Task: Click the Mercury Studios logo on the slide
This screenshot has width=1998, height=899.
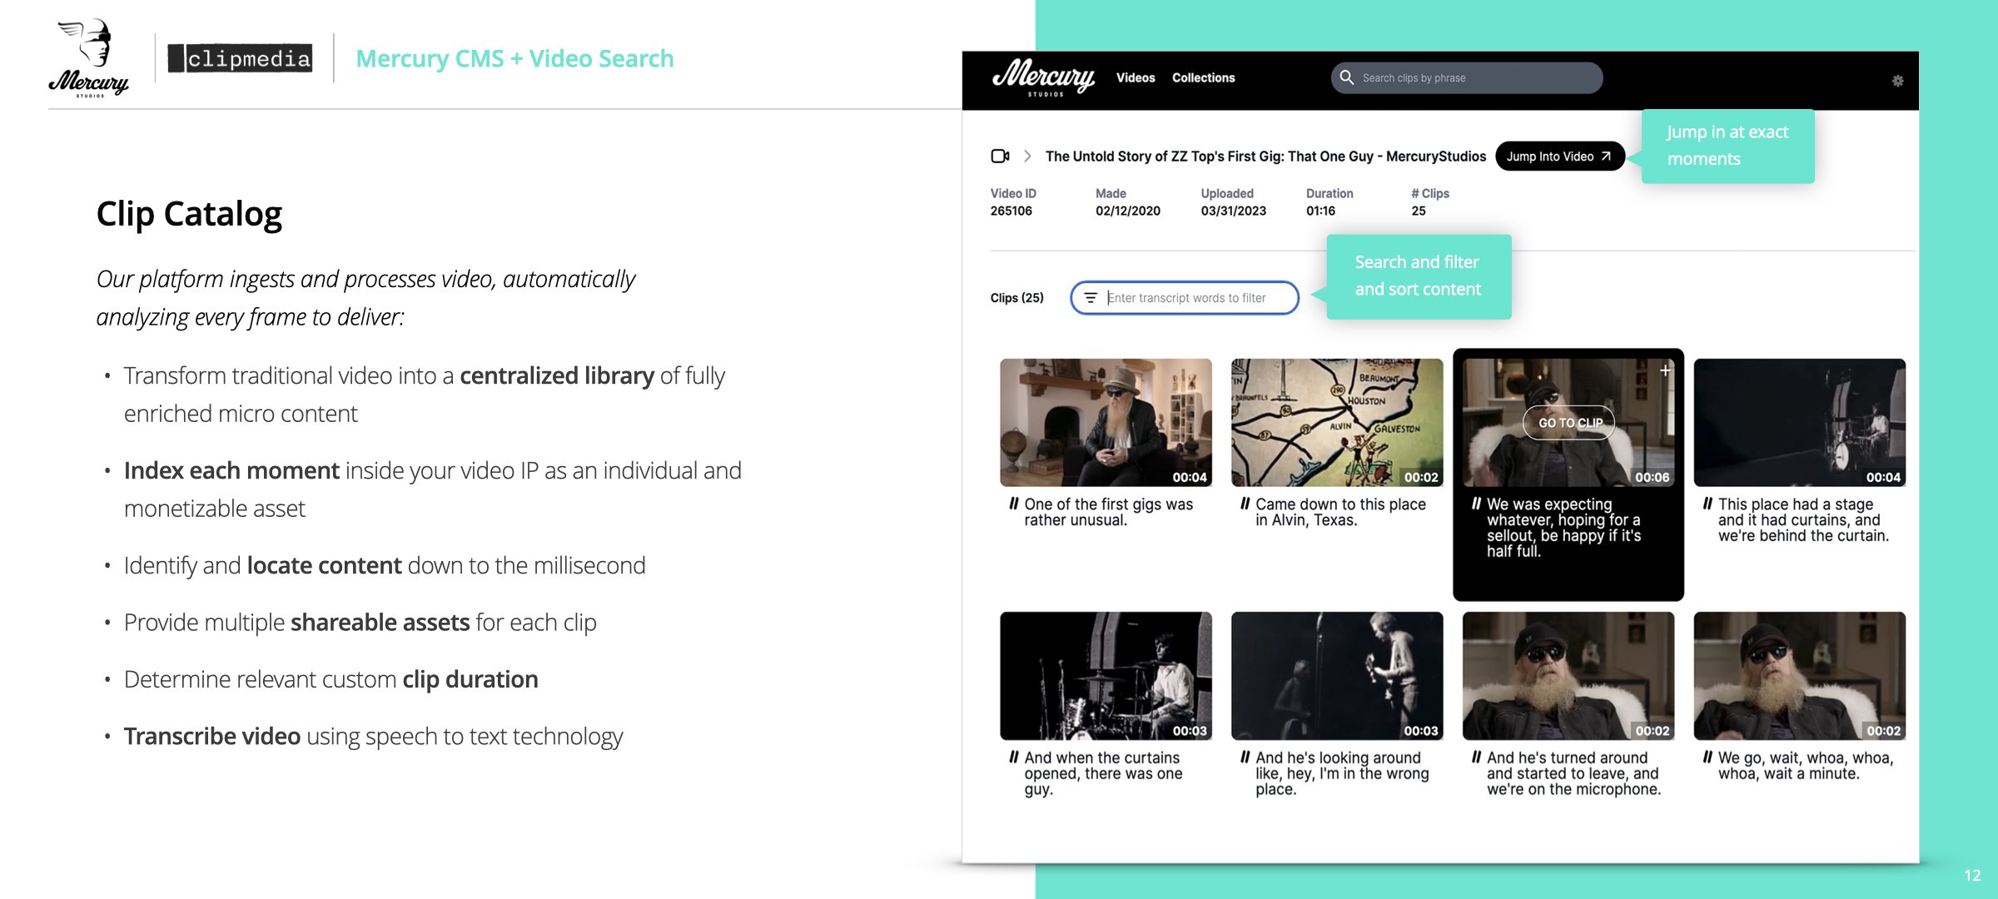Action: click(x=90, y=58)
